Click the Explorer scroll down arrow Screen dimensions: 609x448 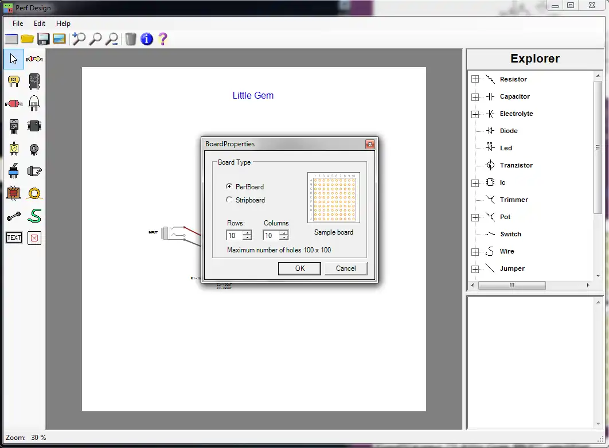(598, 275)
